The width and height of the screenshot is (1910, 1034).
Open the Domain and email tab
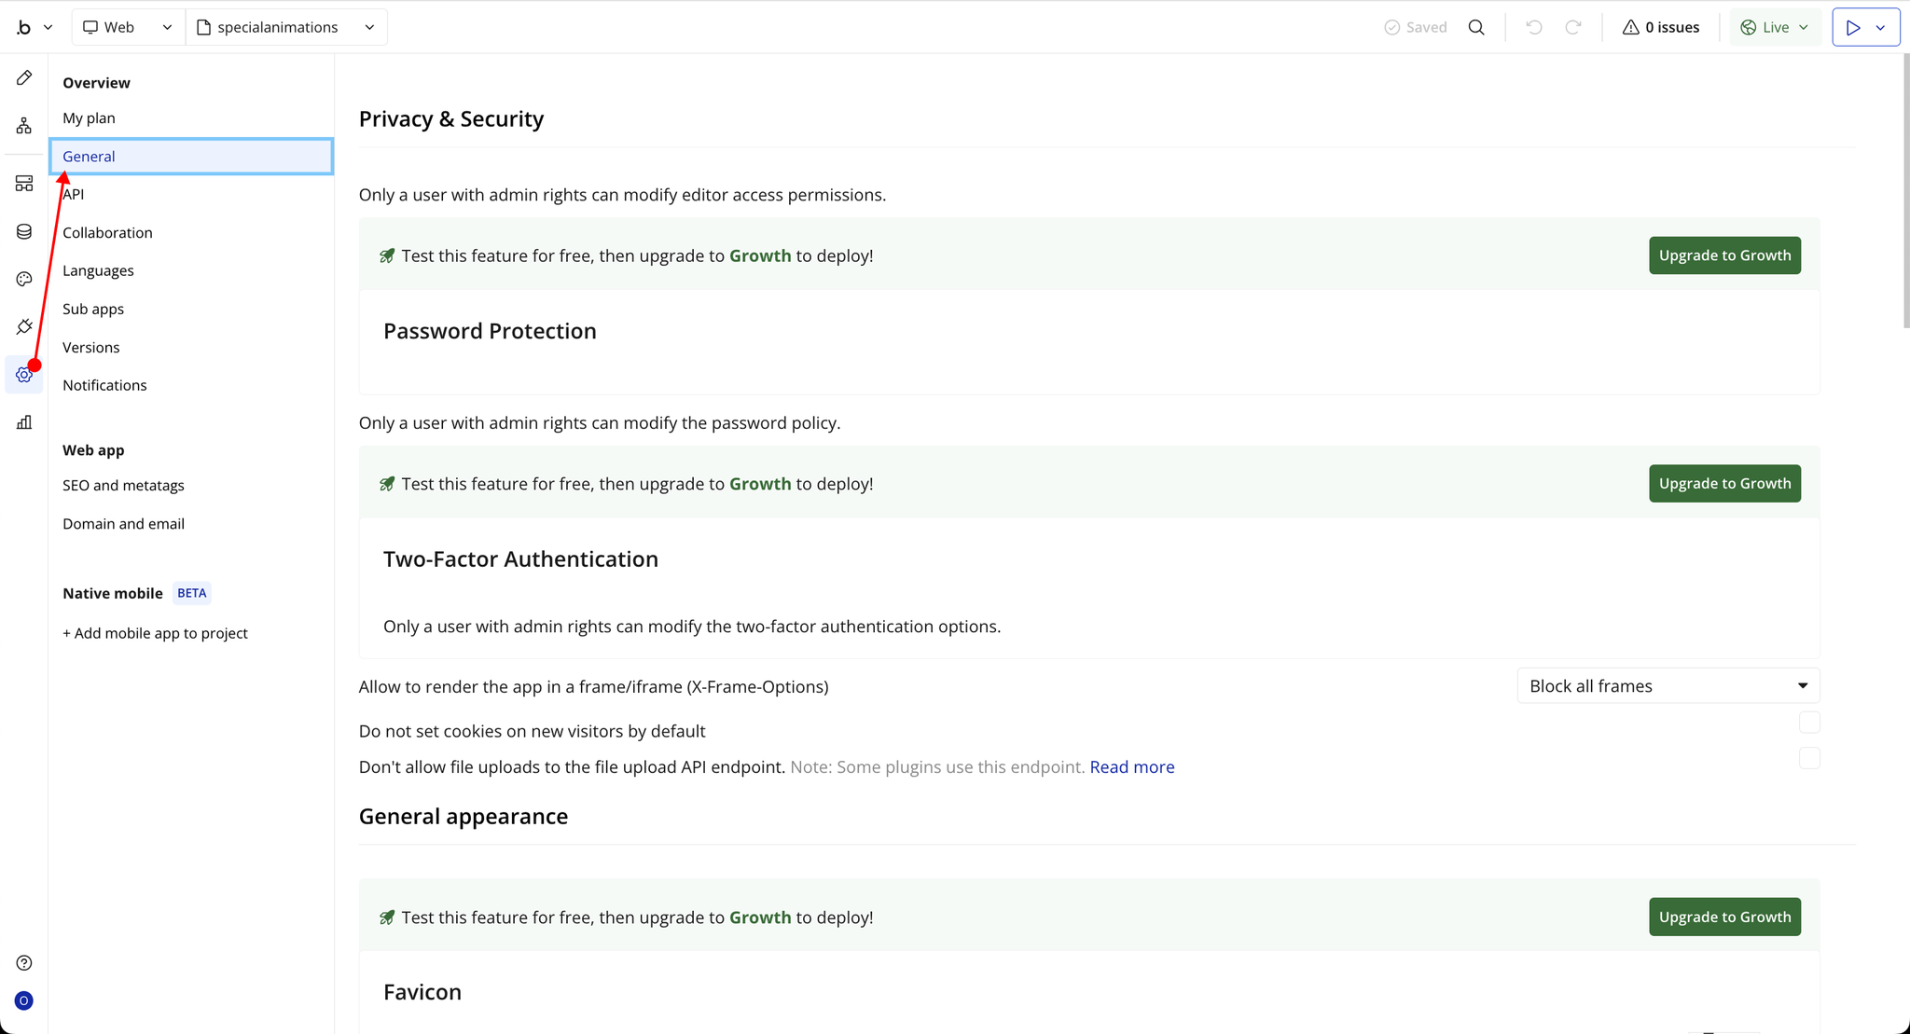[x=123, y=524]
